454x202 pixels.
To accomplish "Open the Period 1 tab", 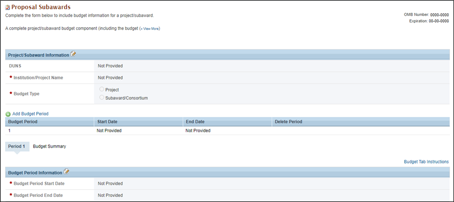I will pos(17,147).
